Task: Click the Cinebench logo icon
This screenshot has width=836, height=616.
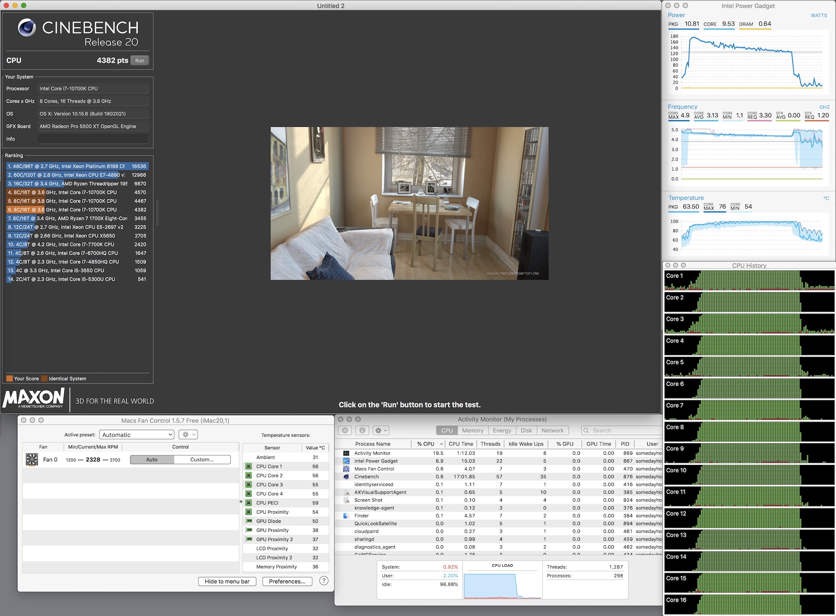Action: pos(27,28)
